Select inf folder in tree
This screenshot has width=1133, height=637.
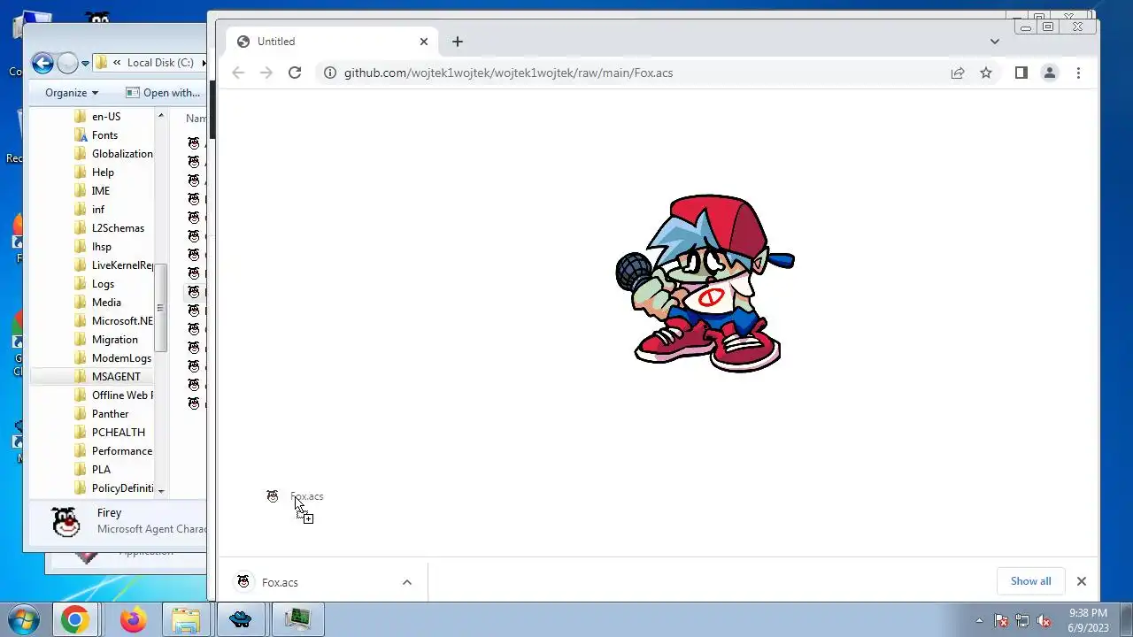[x=98, y=209]
